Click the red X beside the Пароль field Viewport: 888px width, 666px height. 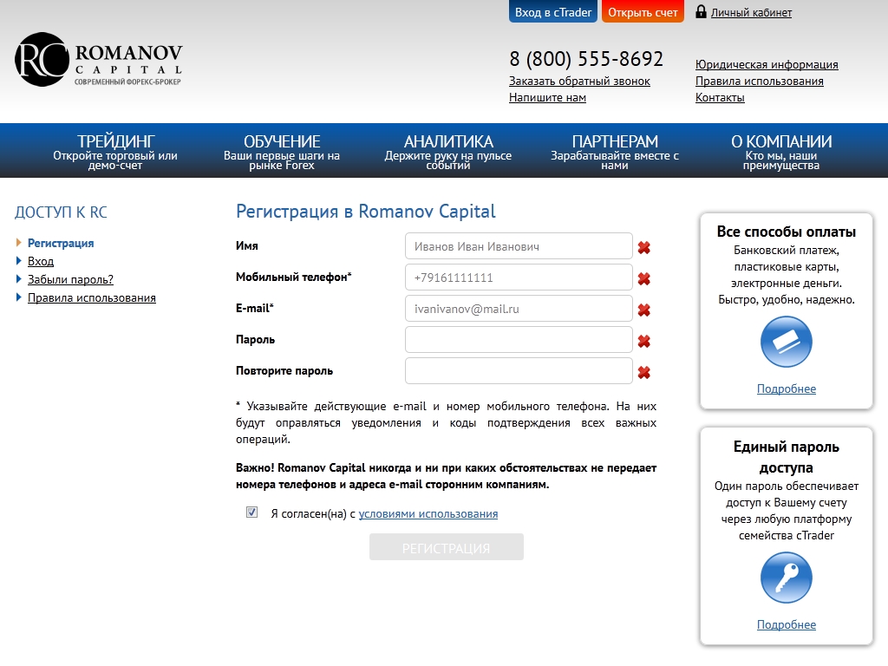(x=643, y=342)
